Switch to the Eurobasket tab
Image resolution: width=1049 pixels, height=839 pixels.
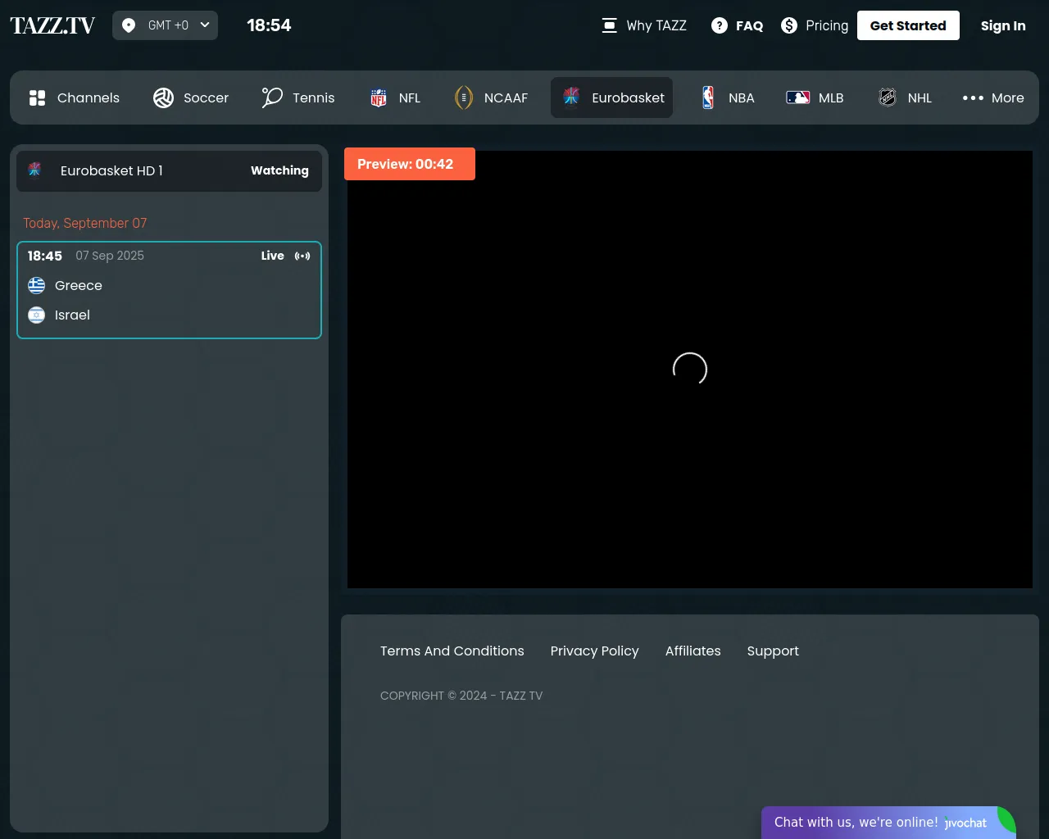pyautogui.click(x=611, y=98)
